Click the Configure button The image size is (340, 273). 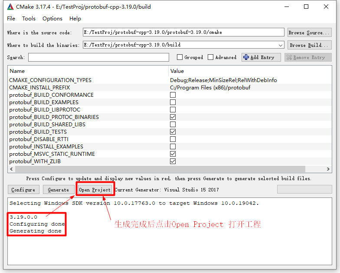point(23,190)
